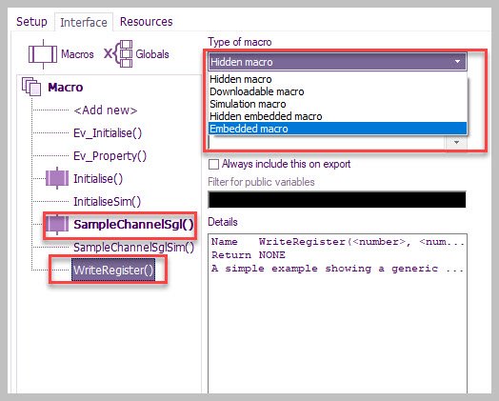Expand the second dropdown below macro list

pyautogui.click(x=456, y=142)
